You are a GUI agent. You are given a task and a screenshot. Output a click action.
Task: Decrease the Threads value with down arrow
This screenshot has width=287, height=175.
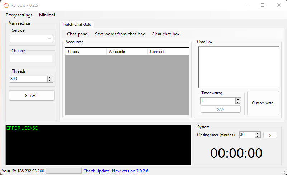coord(50,81)
